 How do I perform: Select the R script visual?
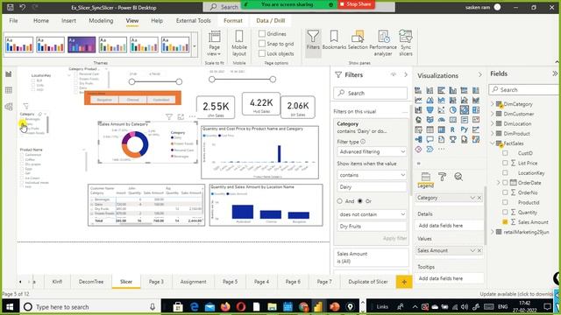[453, 129]
